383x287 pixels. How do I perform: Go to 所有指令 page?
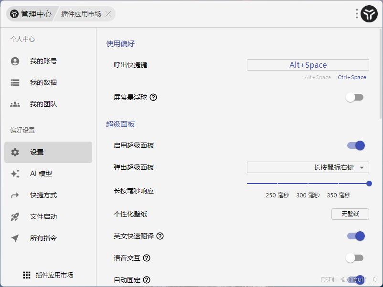[x=48, y=238]
